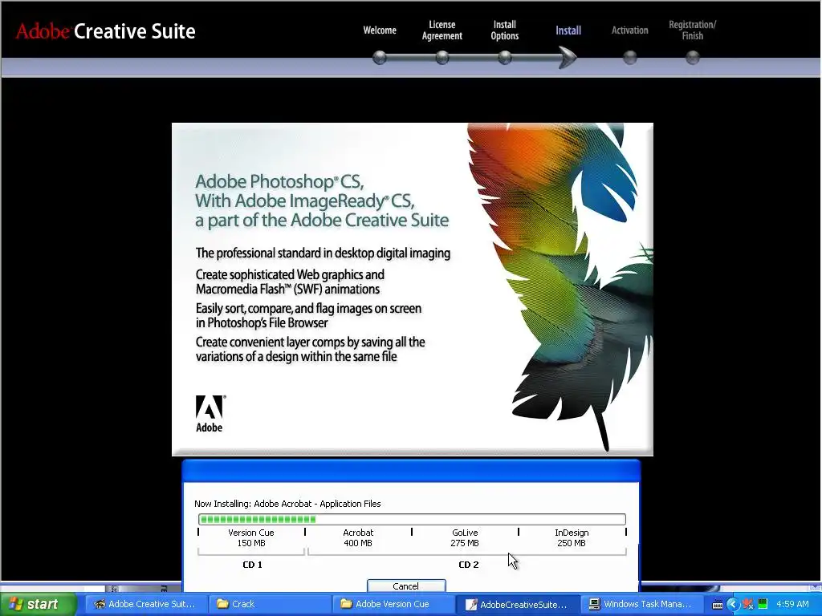Click the License Agreement progress dot

point(442,57)
